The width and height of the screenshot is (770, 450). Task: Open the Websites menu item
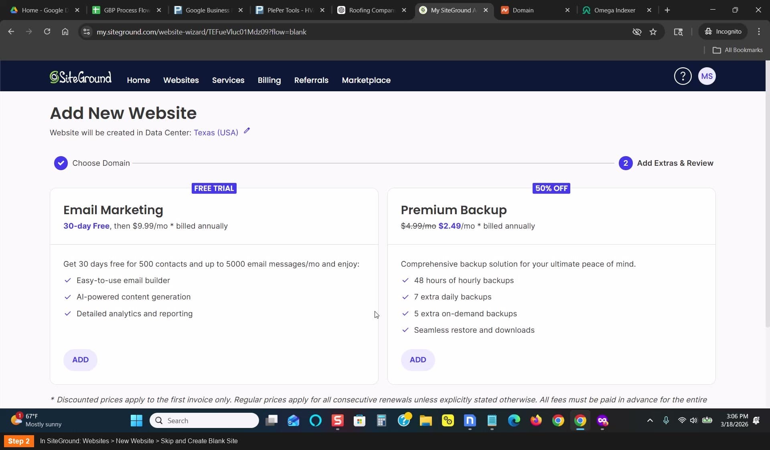pyautogui.click(x=181, y=80)
